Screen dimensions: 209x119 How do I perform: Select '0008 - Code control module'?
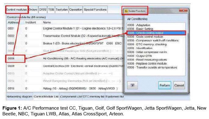(145, 37)
